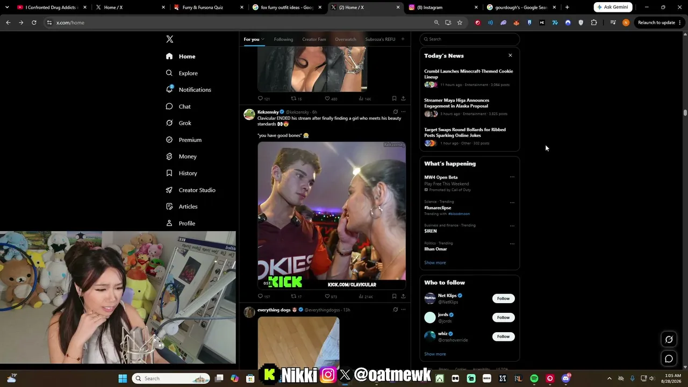Share the Kekzensky post
688x387 pixels.
(403, 296)
